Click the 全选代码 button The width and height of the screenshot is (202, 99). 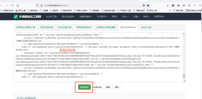pyautogui.click(x=97, y=87)
